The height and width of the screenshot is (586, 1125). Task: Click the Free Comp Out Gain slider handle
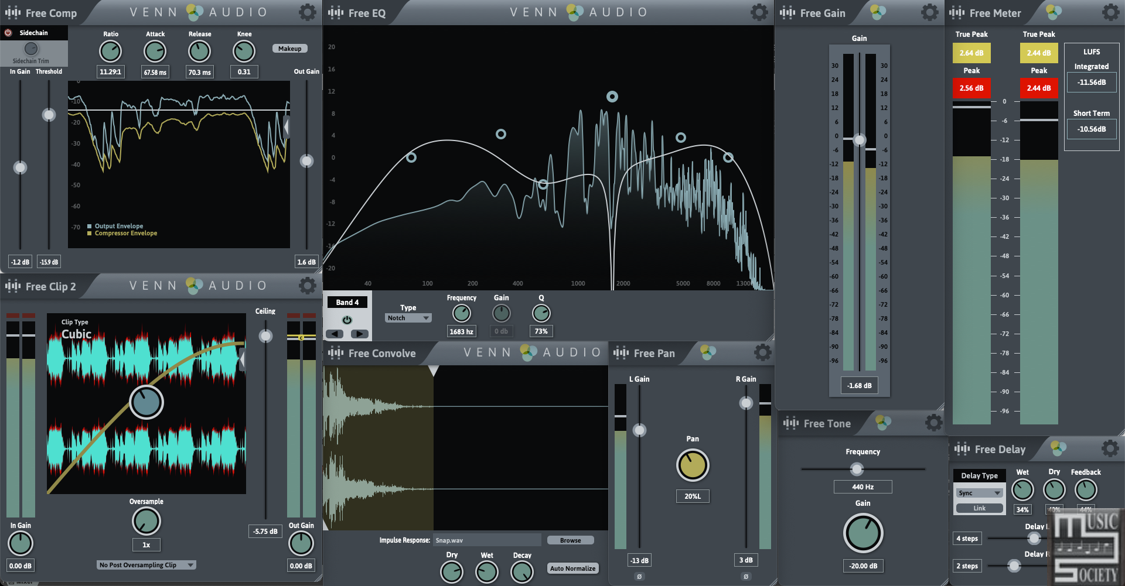point(306,161)
